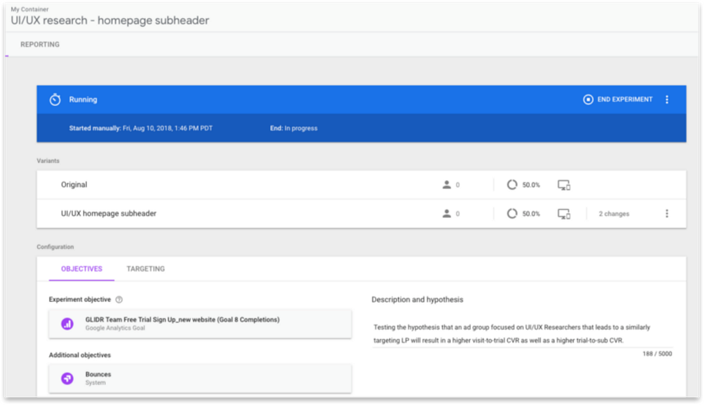Open the more options menu for UI/UX homepage subheader variant
704x405 pixels.
click(667, 213)
